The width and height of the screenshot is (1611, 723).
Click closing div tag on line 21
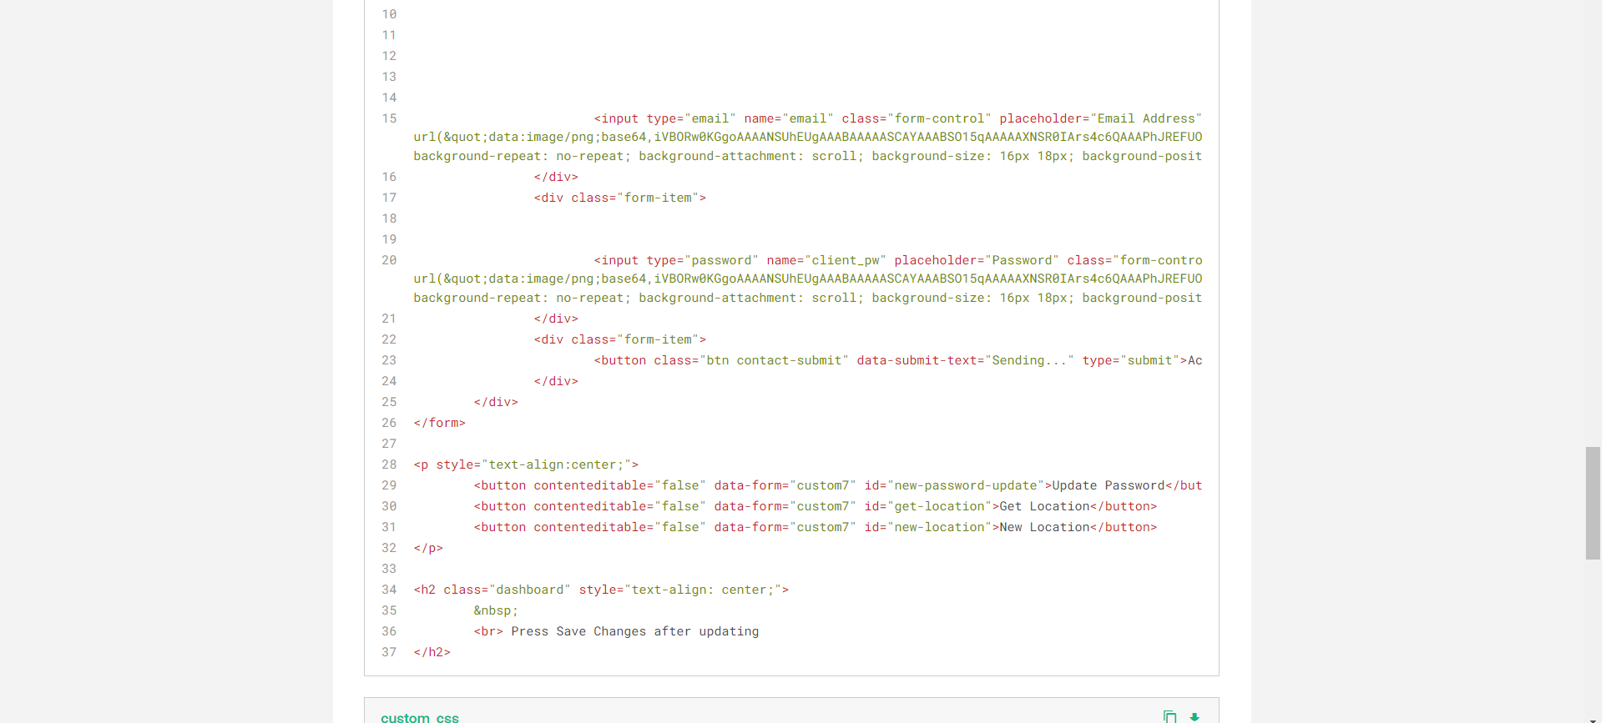point(556,319)
